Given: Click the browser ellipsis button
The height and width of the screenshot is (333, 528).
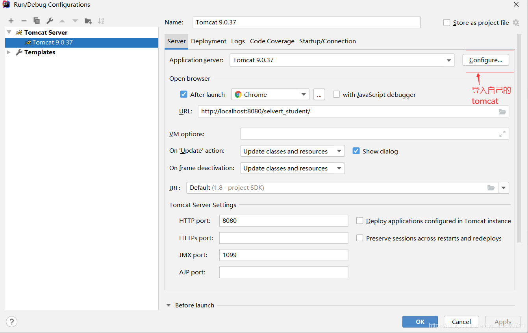Looking at the screenshot, I should (x=319, y=94).
